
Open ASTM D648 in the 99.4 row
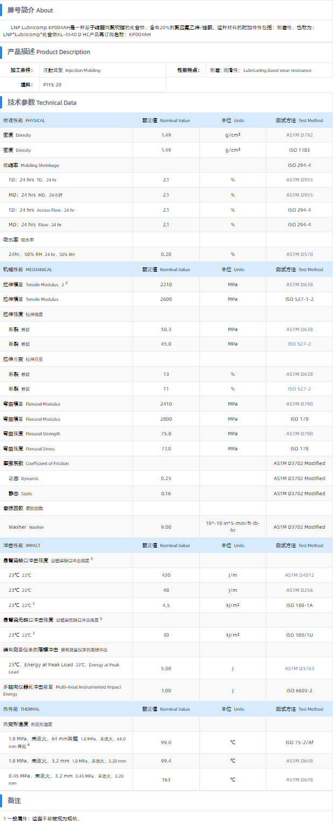point(300,761)
